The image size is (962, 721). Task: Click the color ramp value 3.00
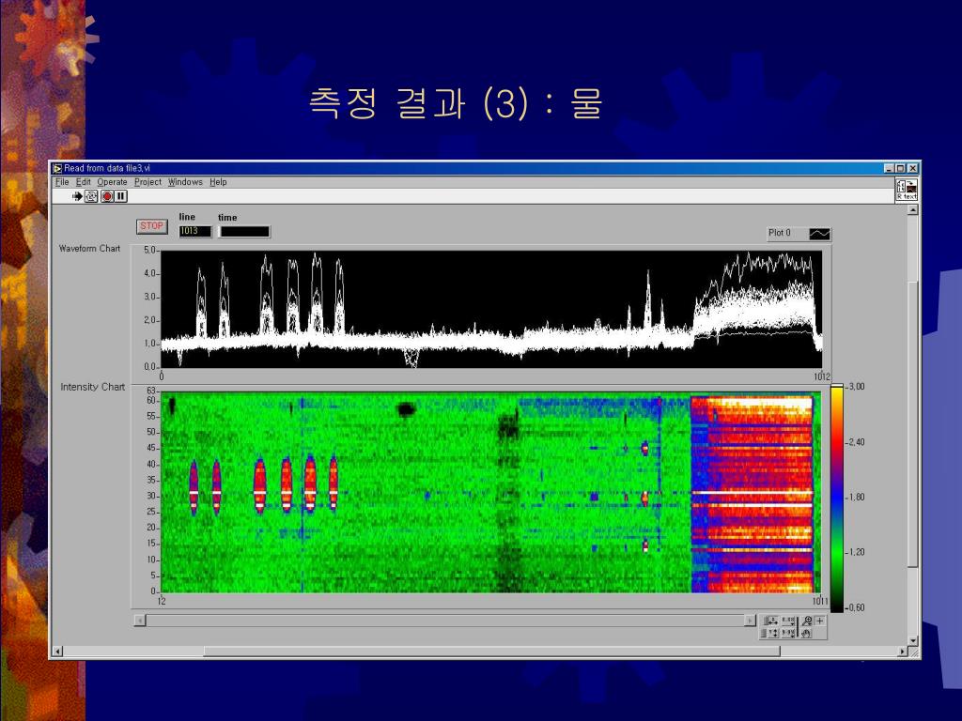(x=856, y=387)
